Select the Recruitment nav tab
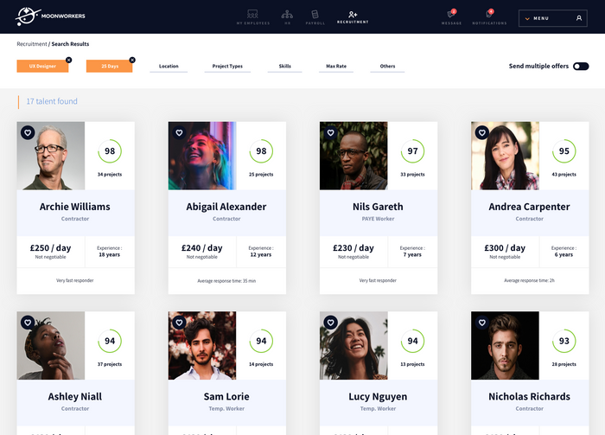The image size is (605, 435). tap(353, 17)
